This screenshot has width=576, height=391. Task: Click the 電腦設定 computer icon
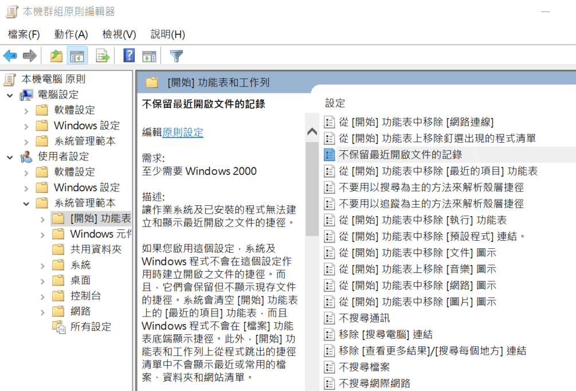[x=26, y=95]
